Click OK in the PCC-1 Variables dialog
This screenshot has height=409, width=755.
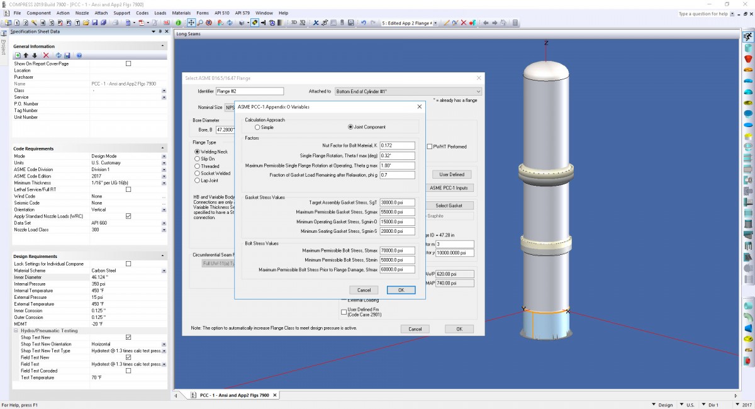tap(401, 289)
